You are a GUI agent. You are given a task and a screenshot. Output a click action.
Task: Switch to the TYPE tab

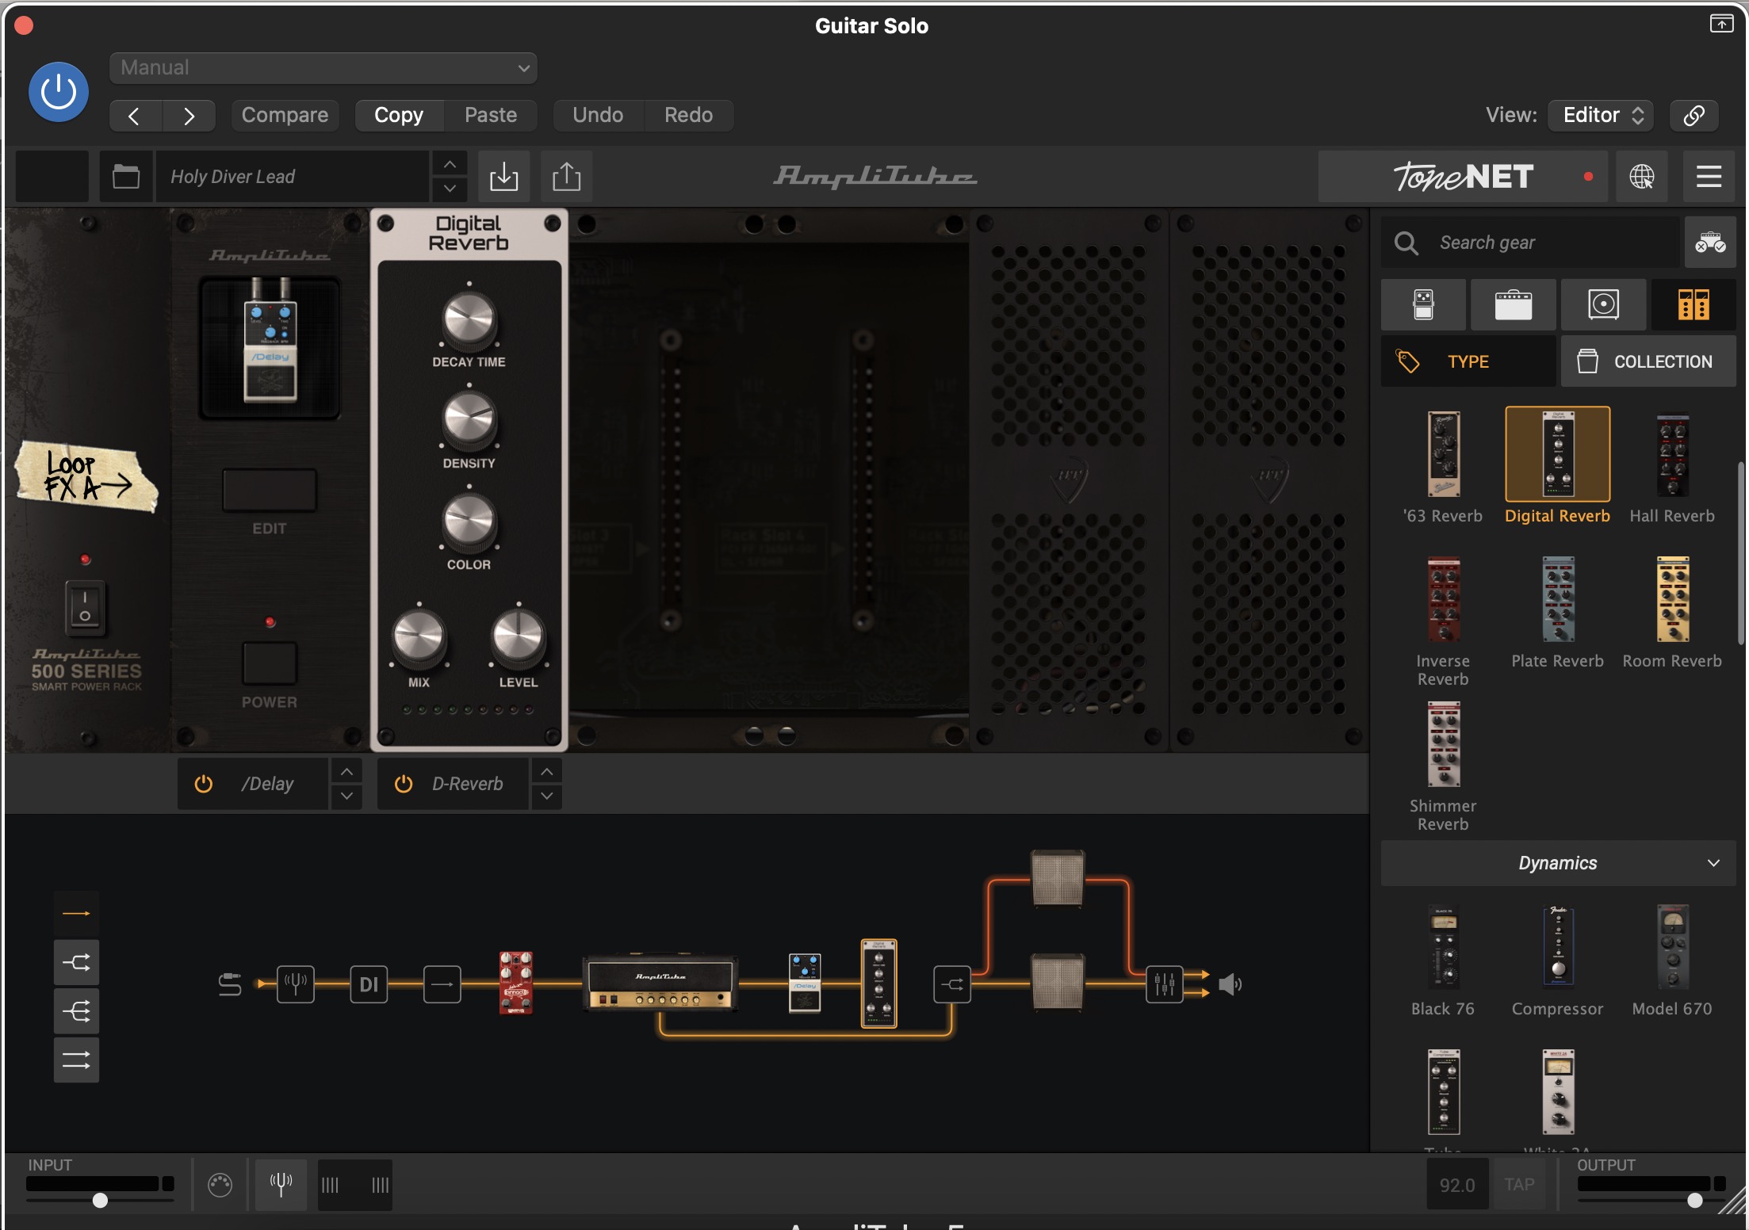click(1468, 361)
